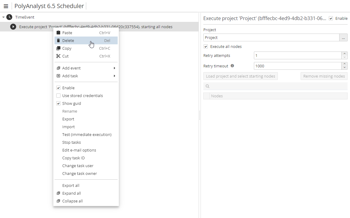Click the Paste clipboard icon

pos(58,33)
